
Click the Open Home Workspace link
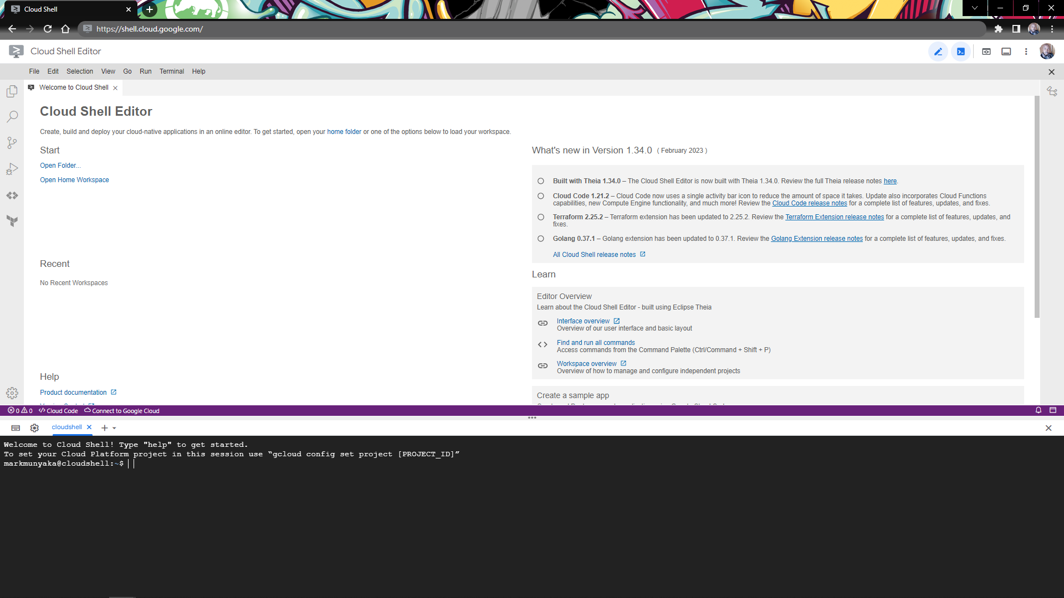[x=75, y=179]
